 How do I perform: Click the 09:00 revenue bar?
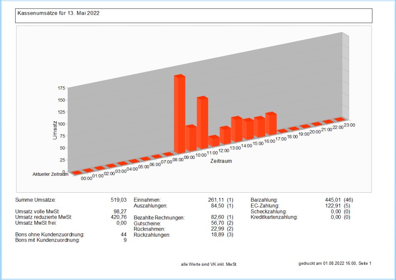[190, 138]
